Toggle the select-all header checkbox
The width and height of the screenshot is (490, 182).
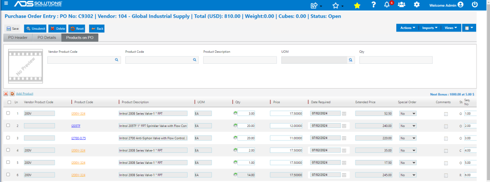10,102
